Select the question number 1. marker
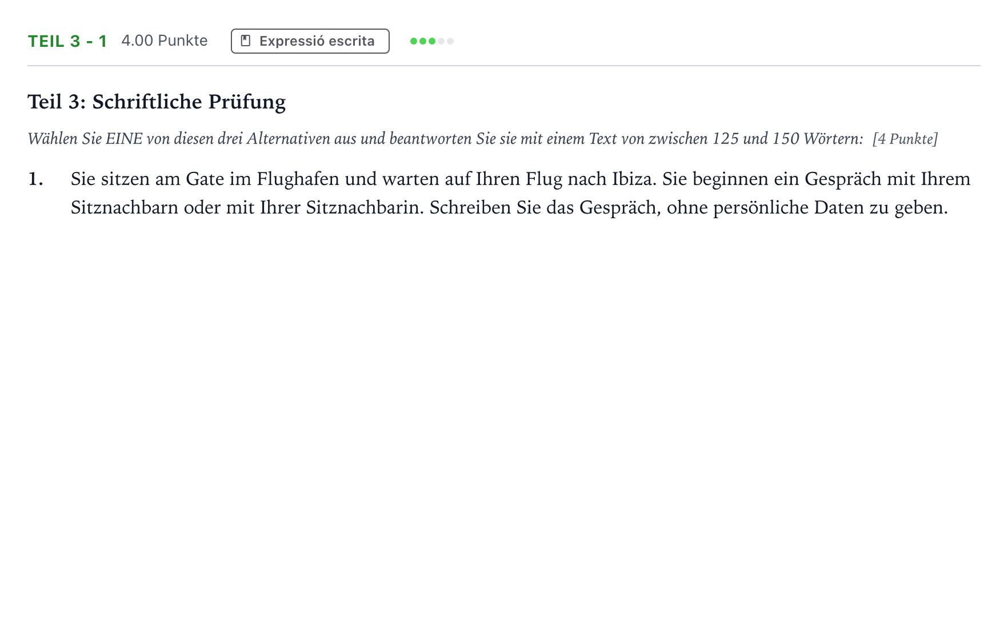Viewport: 1008px width, 643px height. coord(35,179)
